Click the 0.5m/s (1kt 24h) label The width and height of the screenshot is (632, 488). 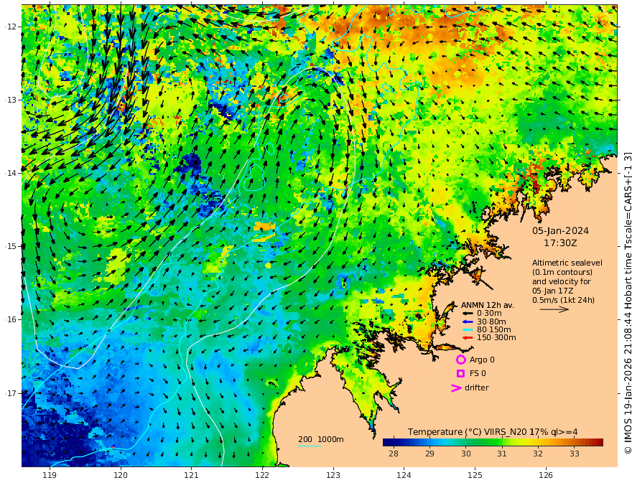(x=563, y=300)
